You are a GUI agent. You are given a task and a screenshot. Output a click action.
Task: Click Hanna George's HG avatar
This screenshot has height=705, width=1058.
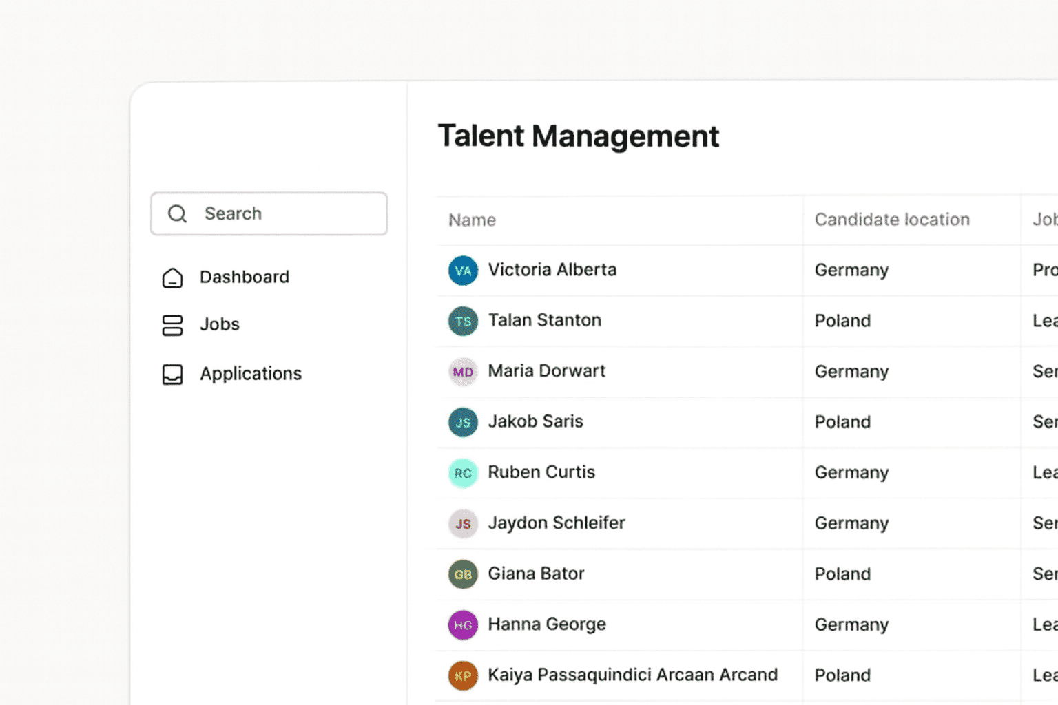click(463, 625)
